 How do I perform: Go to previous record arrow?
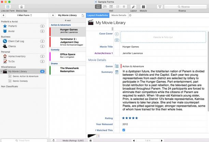point(134,140)
